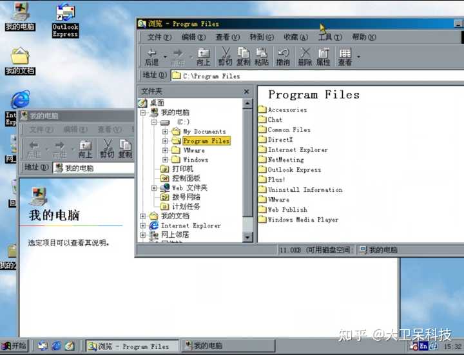Switch to 我的电脑 taskbar button
The image size is (464, 355).
pos(228,346)
